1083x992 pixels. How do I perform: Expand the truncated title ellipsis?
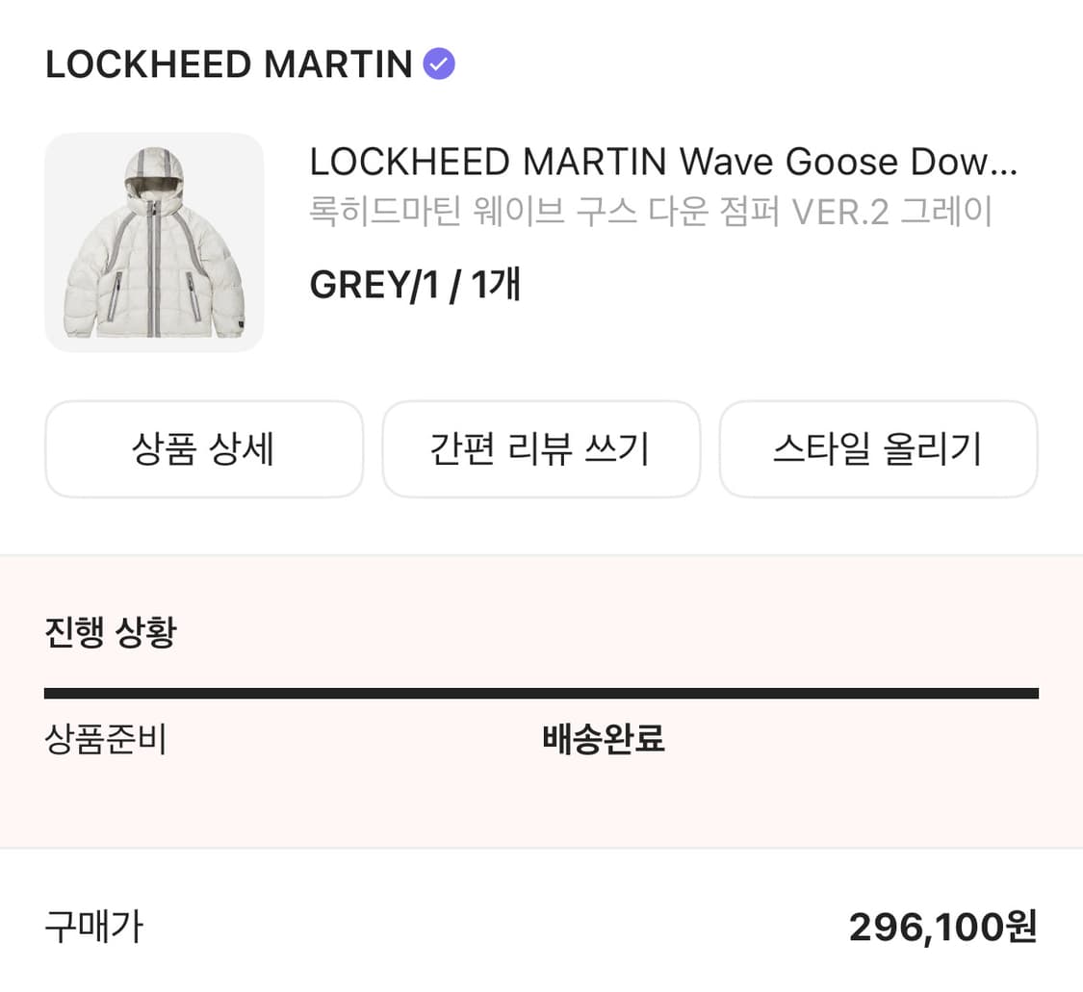pyautogui.click(x=1004, y=164)
